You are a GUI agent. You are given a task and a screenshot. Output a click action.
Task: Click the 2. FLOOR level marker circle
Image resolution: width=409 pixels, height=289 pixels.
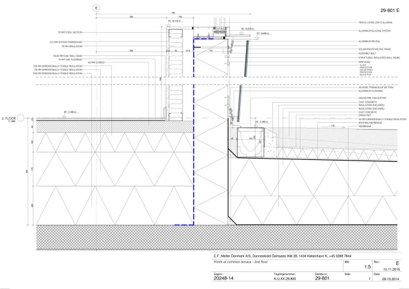[x=21, y=118]
